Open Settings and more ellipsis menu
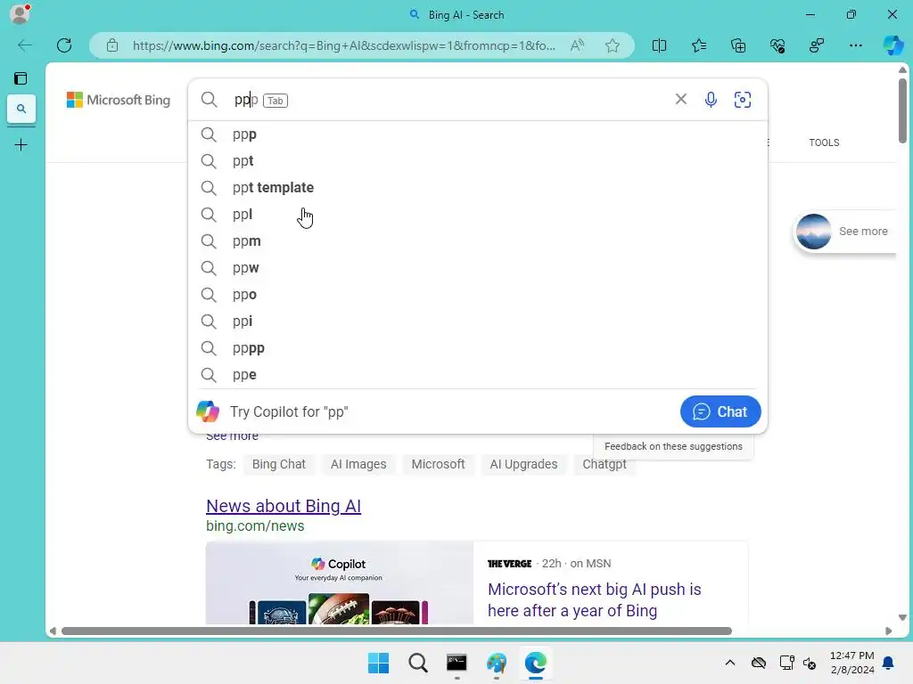Screen dimensions: 913x684 pyautogui.click(x=855, y=45)
